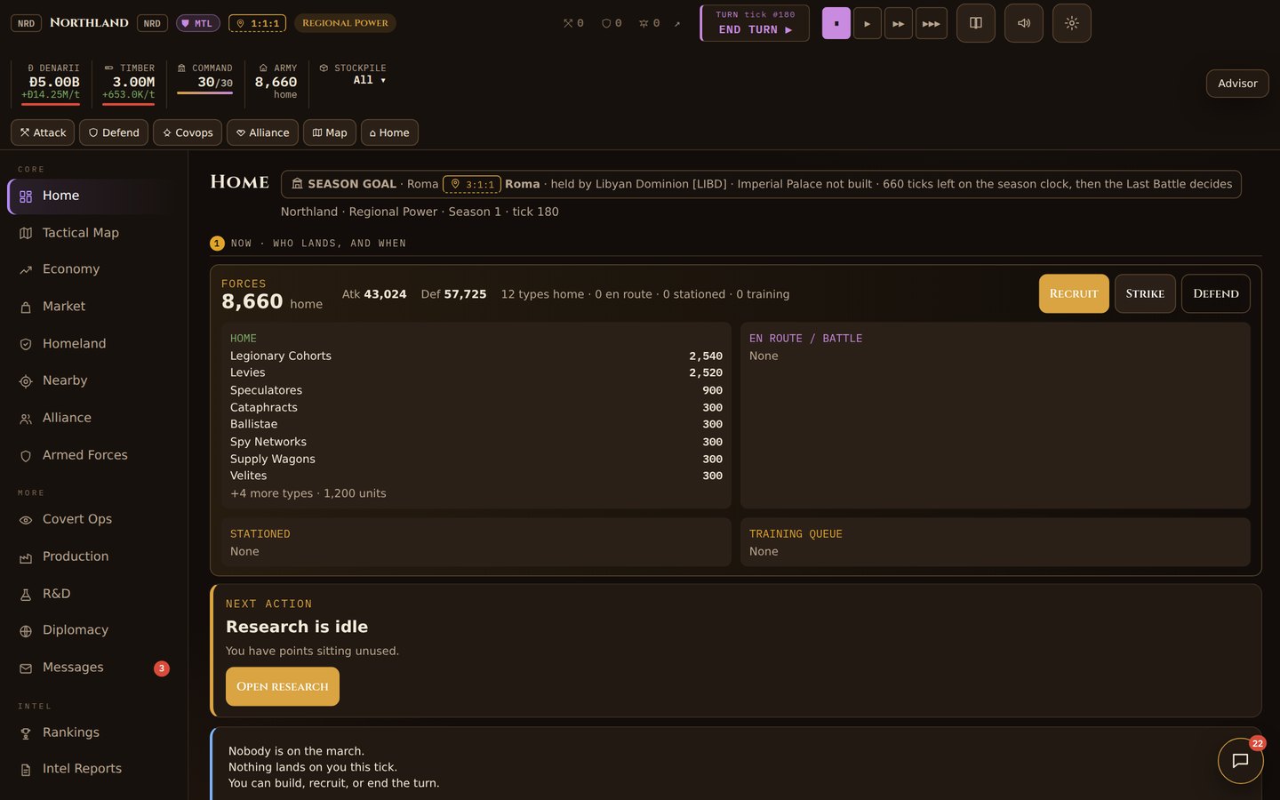Toggle the pause/stop speed button
Image resolution: width=1280 pixels, height=800 pixels.
[836, 23]
